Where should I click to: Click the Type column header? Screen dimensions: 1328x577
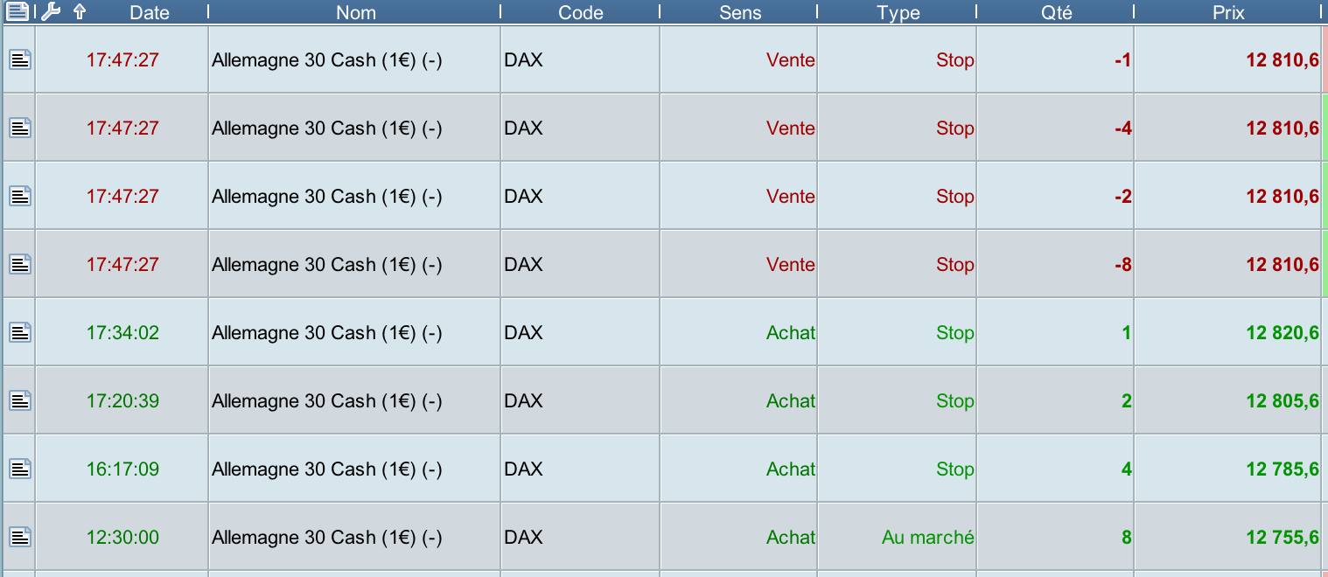click(898, 12)
